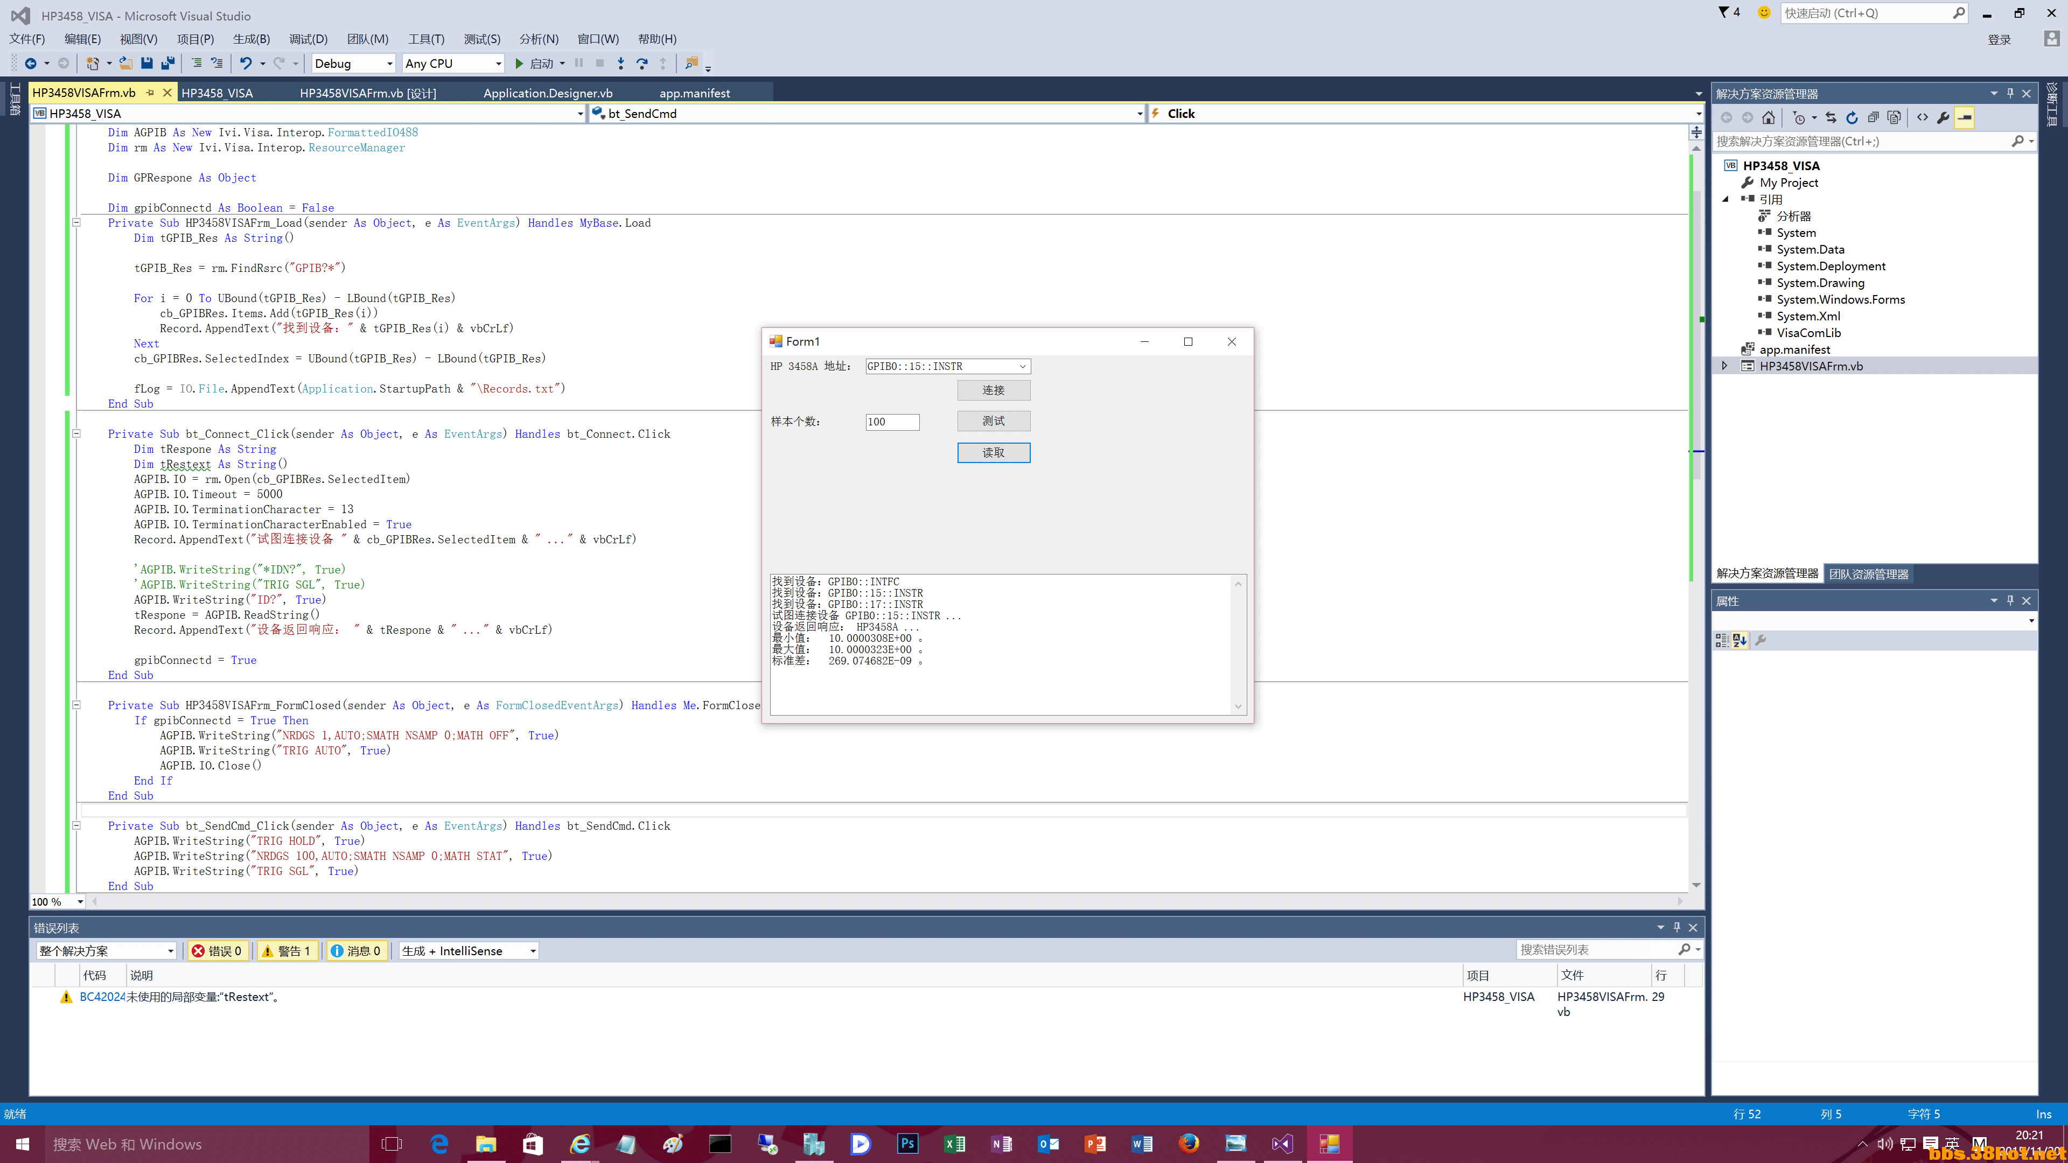Click the Save All toolbar icon
Image resolution: width=2068 pixels, height=1163 pixels.
point(168,64)
